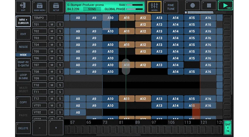Select the A11 pattern in the top row
This screenshot has height=137, width=249.
coord(126,18)
